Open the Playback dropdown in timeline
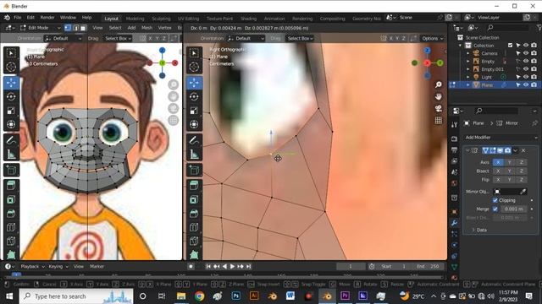Viewport: 542px width, 304px height. 32,267
